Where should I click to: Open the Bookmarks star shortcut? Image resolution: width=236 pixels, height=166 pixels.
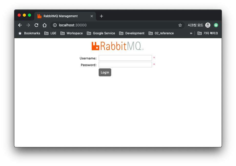point(29,33)
